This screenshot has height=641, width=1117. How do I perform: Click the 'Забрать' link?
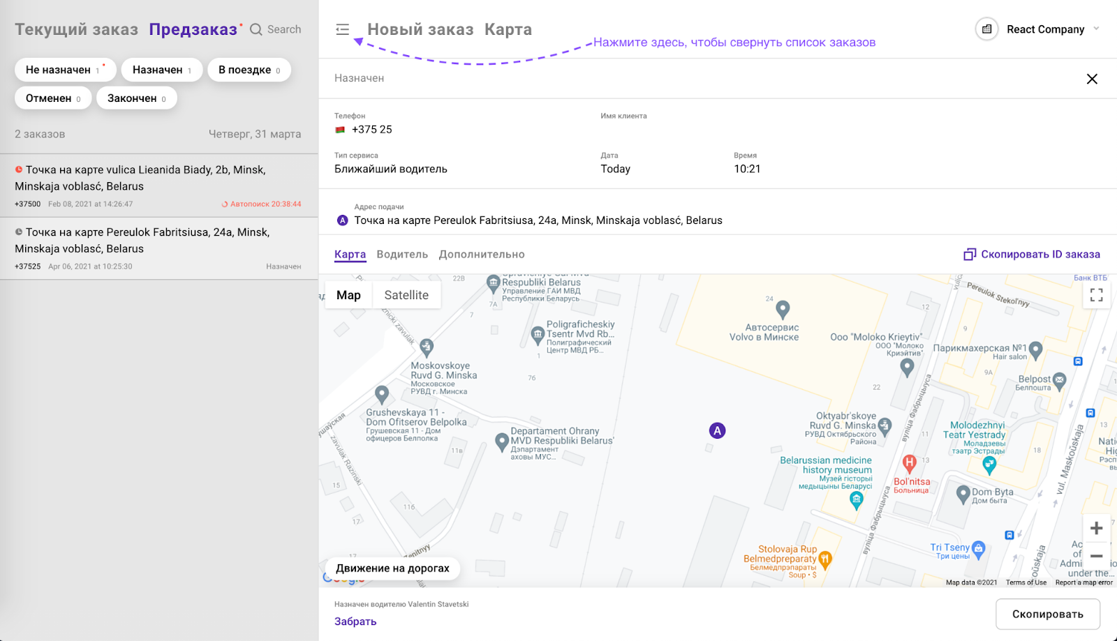point(355,621)
